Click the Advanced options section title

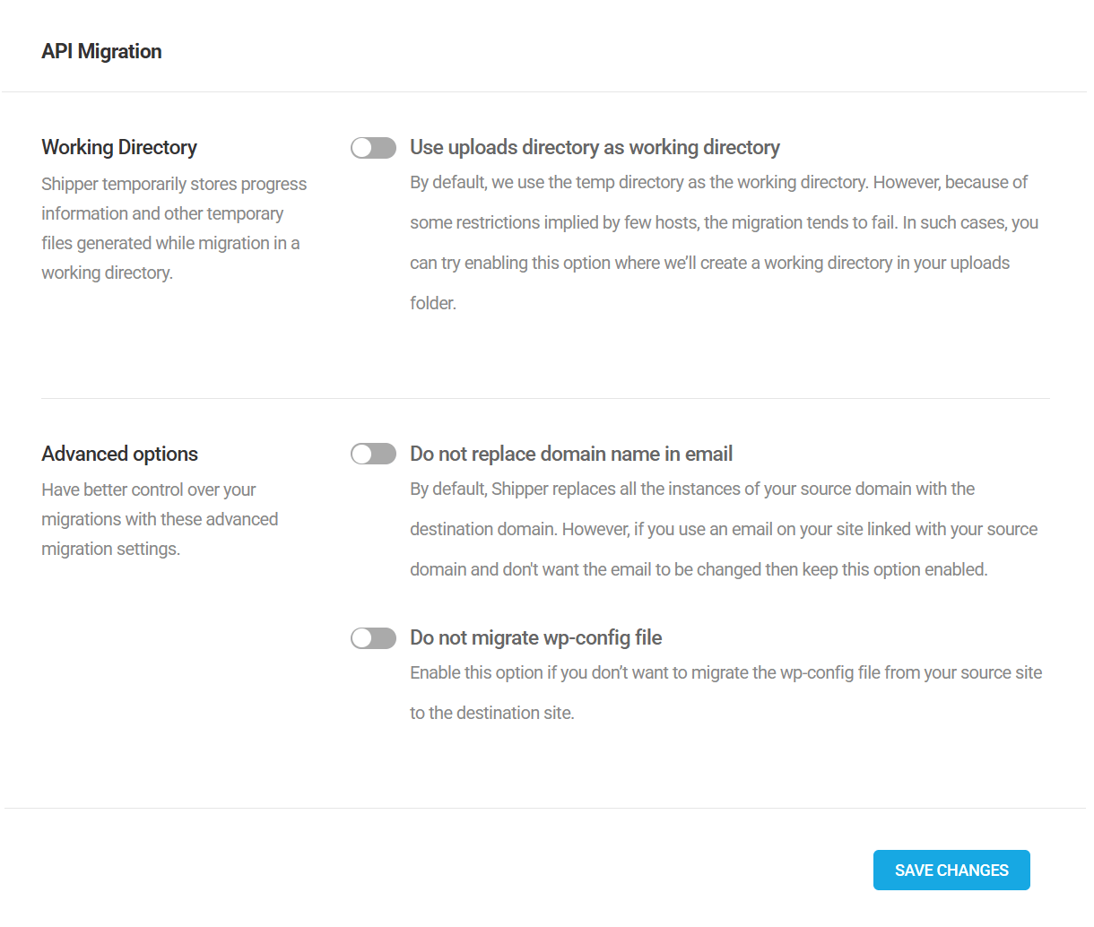[119, 454]
